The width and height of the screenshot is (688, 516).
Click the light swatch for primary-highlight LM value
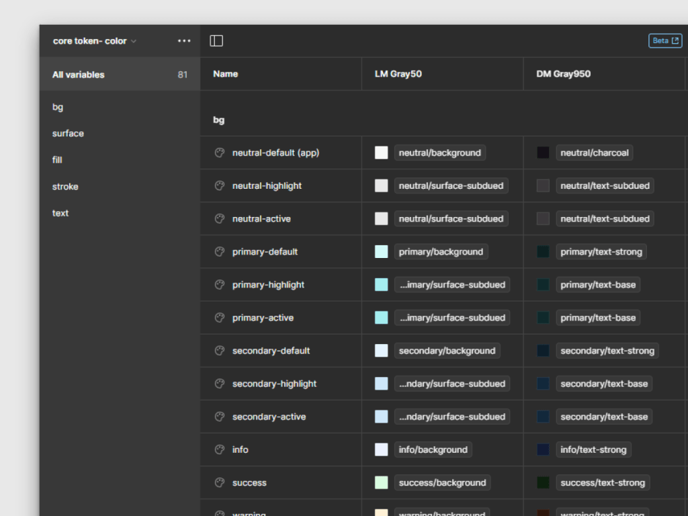[x=382, y=285]
